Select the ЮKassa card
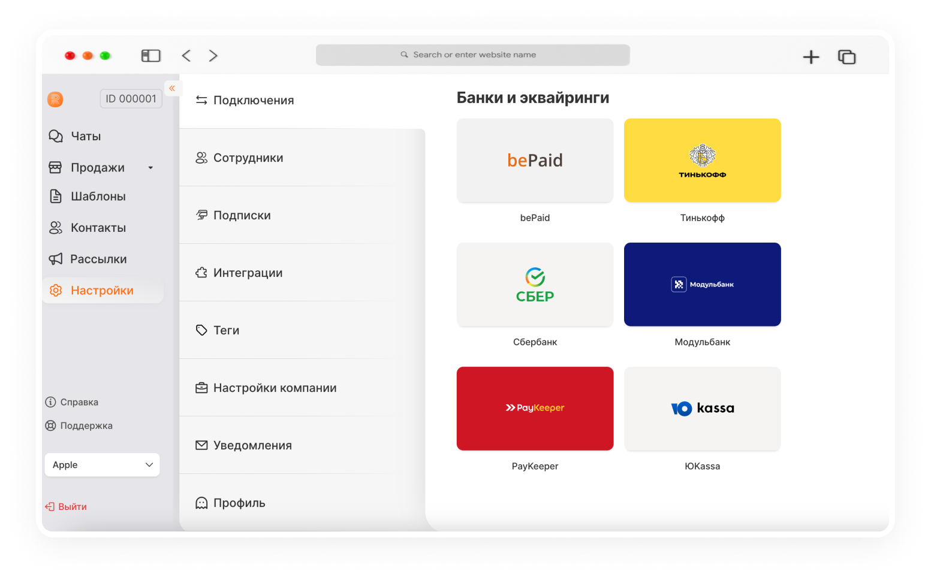Screen dimensions: 931x580 702,409
